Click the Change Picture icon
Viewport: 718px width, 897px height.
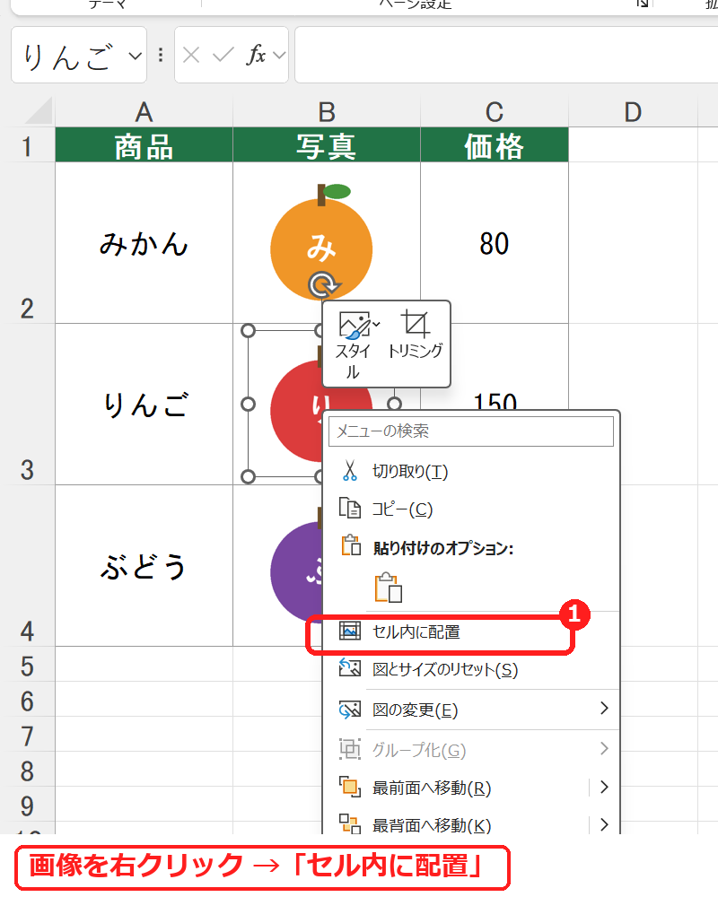[350, 710]
